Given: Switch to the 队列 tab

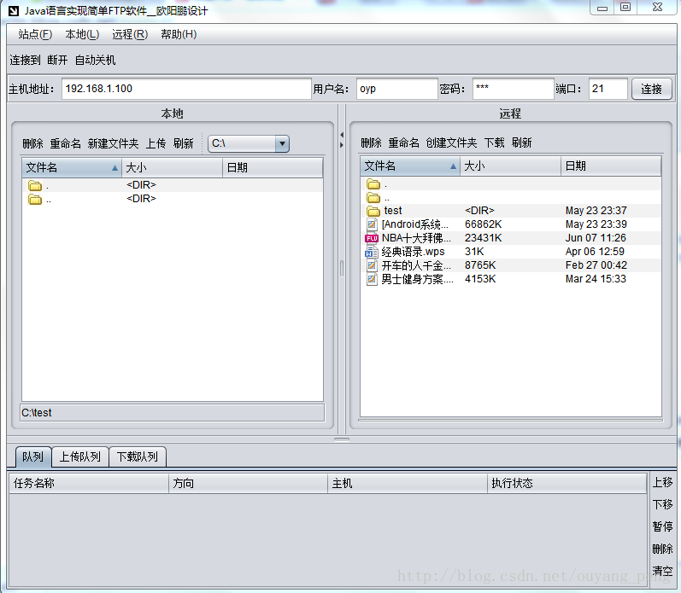Looking at the screenshot, I should (x=33, y=456).
